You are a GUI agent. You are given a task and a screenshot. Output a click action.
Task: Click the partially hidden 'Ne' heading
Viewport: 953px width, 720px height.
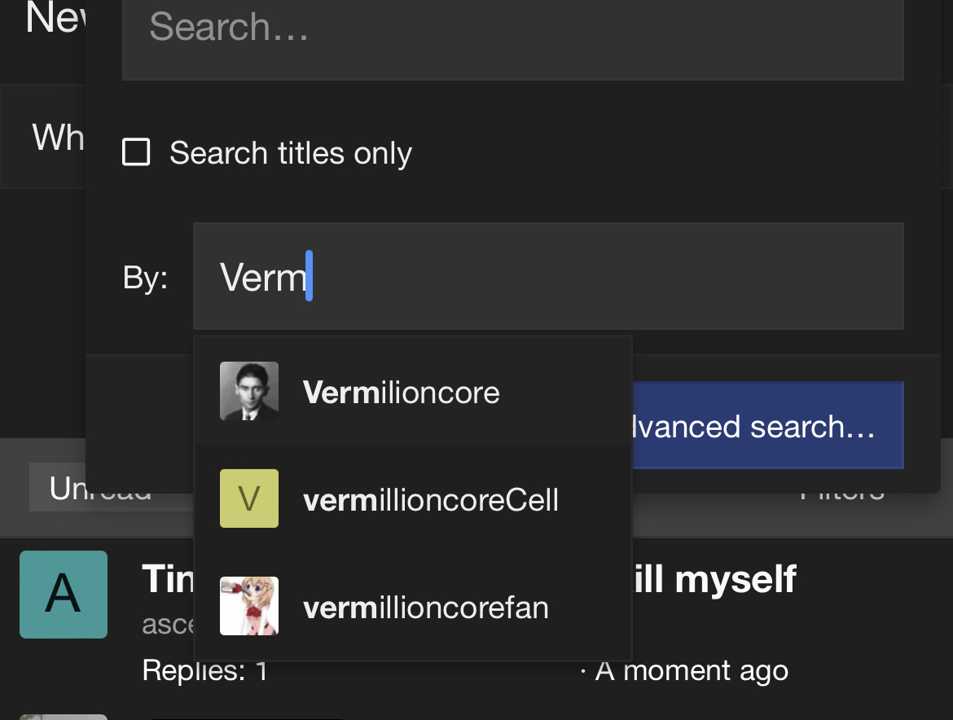click(x=55, y=17)
